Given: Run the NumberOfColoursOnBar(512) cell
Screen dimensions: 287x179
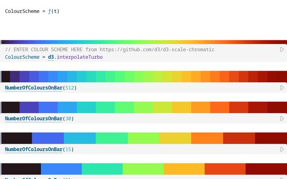Looking at the screenshot, I should tap(282, 88).
